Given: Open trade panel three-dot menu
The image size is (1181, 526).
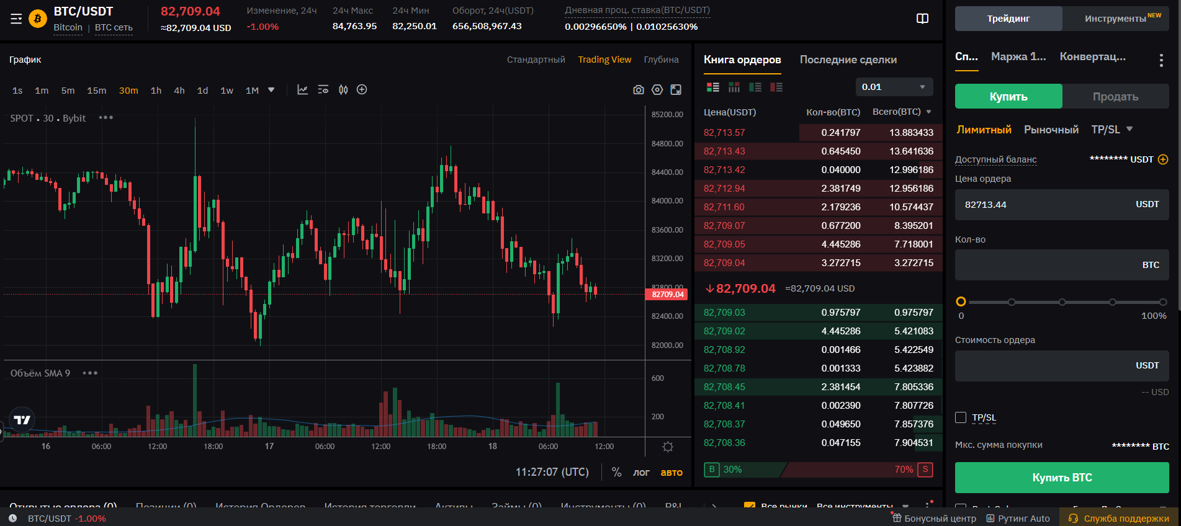Looking at the screenshot, I should pyautogui.click(x=1161, y=60).
